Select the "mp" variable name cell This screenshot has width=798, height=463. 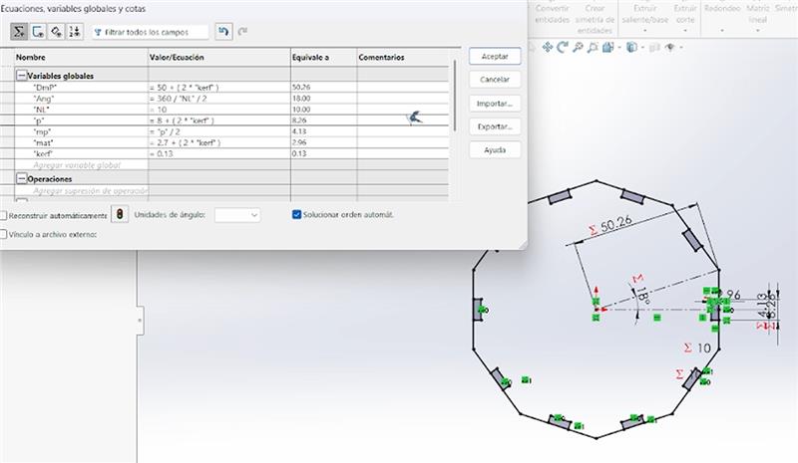[x=82, y=131]
